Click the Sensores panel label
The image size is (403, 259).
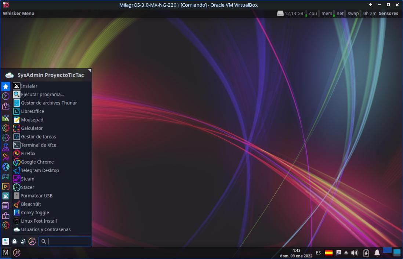[x=388, y=14]
